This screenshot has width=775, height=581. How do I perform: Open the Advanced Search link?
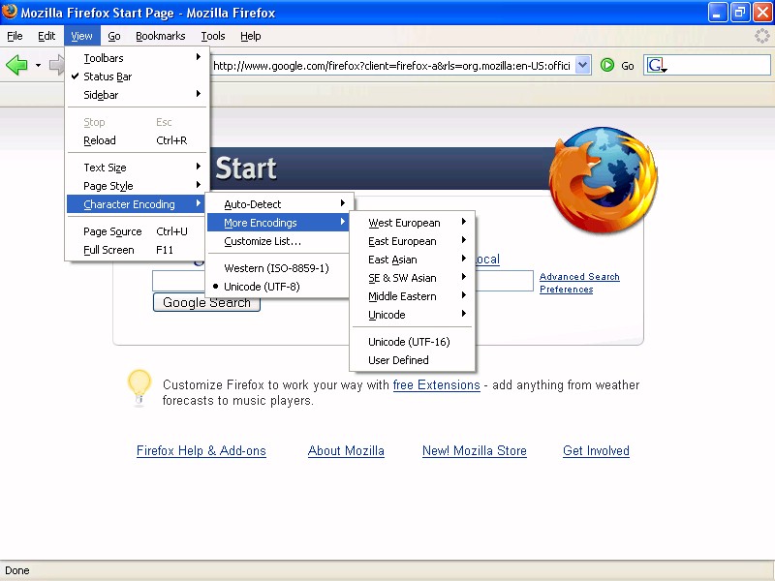[579, 277]
